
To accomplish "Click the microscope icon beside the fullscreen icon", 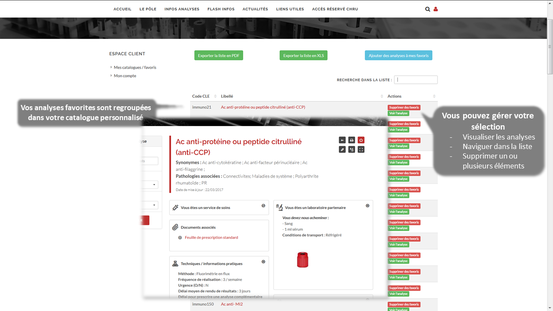I will tap(352, 149).
